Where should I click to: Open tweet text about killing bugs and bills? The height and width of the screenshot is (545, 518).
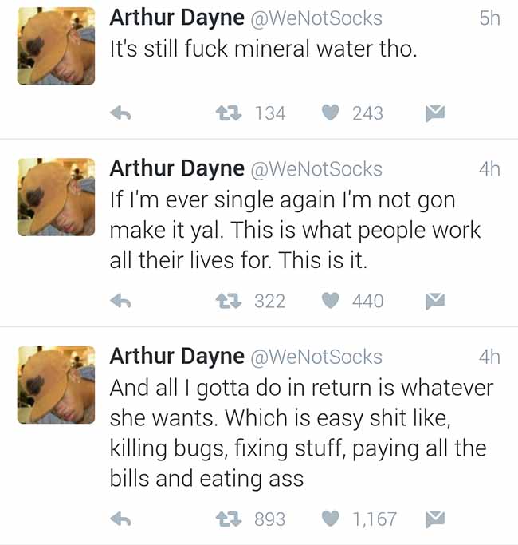tap(301, 432)
